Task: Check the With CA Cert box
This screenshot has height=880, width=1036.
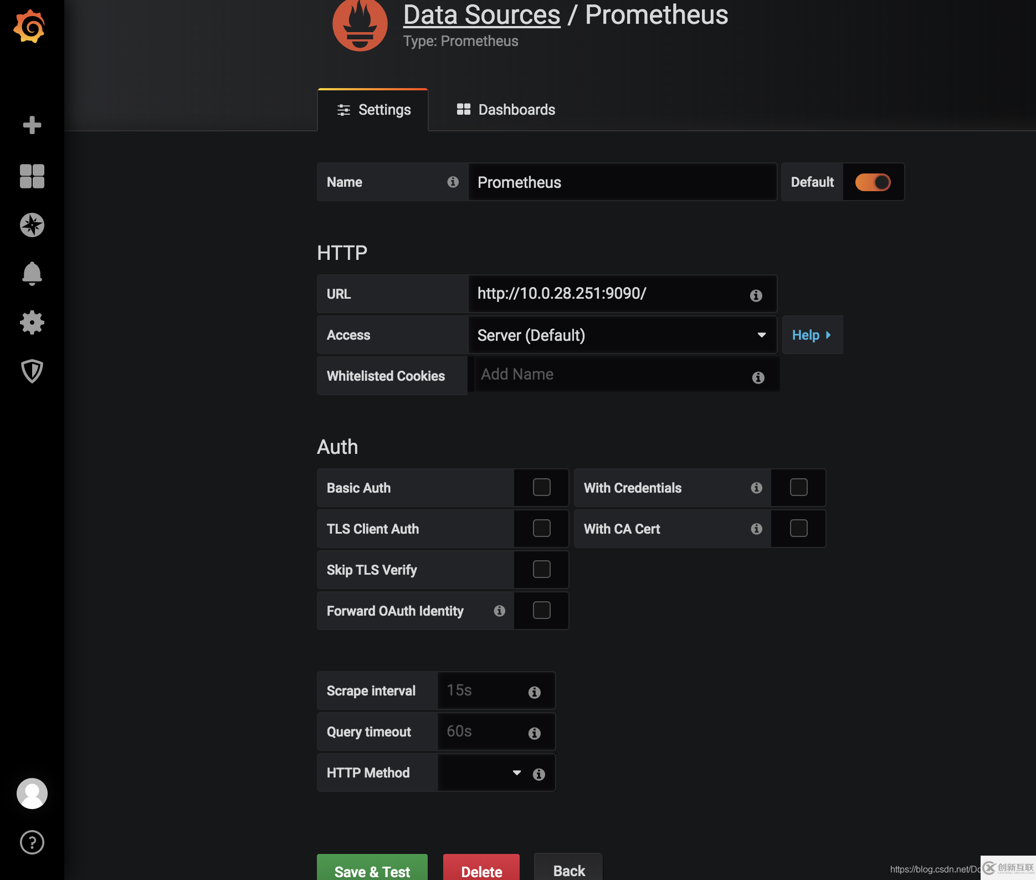Action: [x=799, y=528]
